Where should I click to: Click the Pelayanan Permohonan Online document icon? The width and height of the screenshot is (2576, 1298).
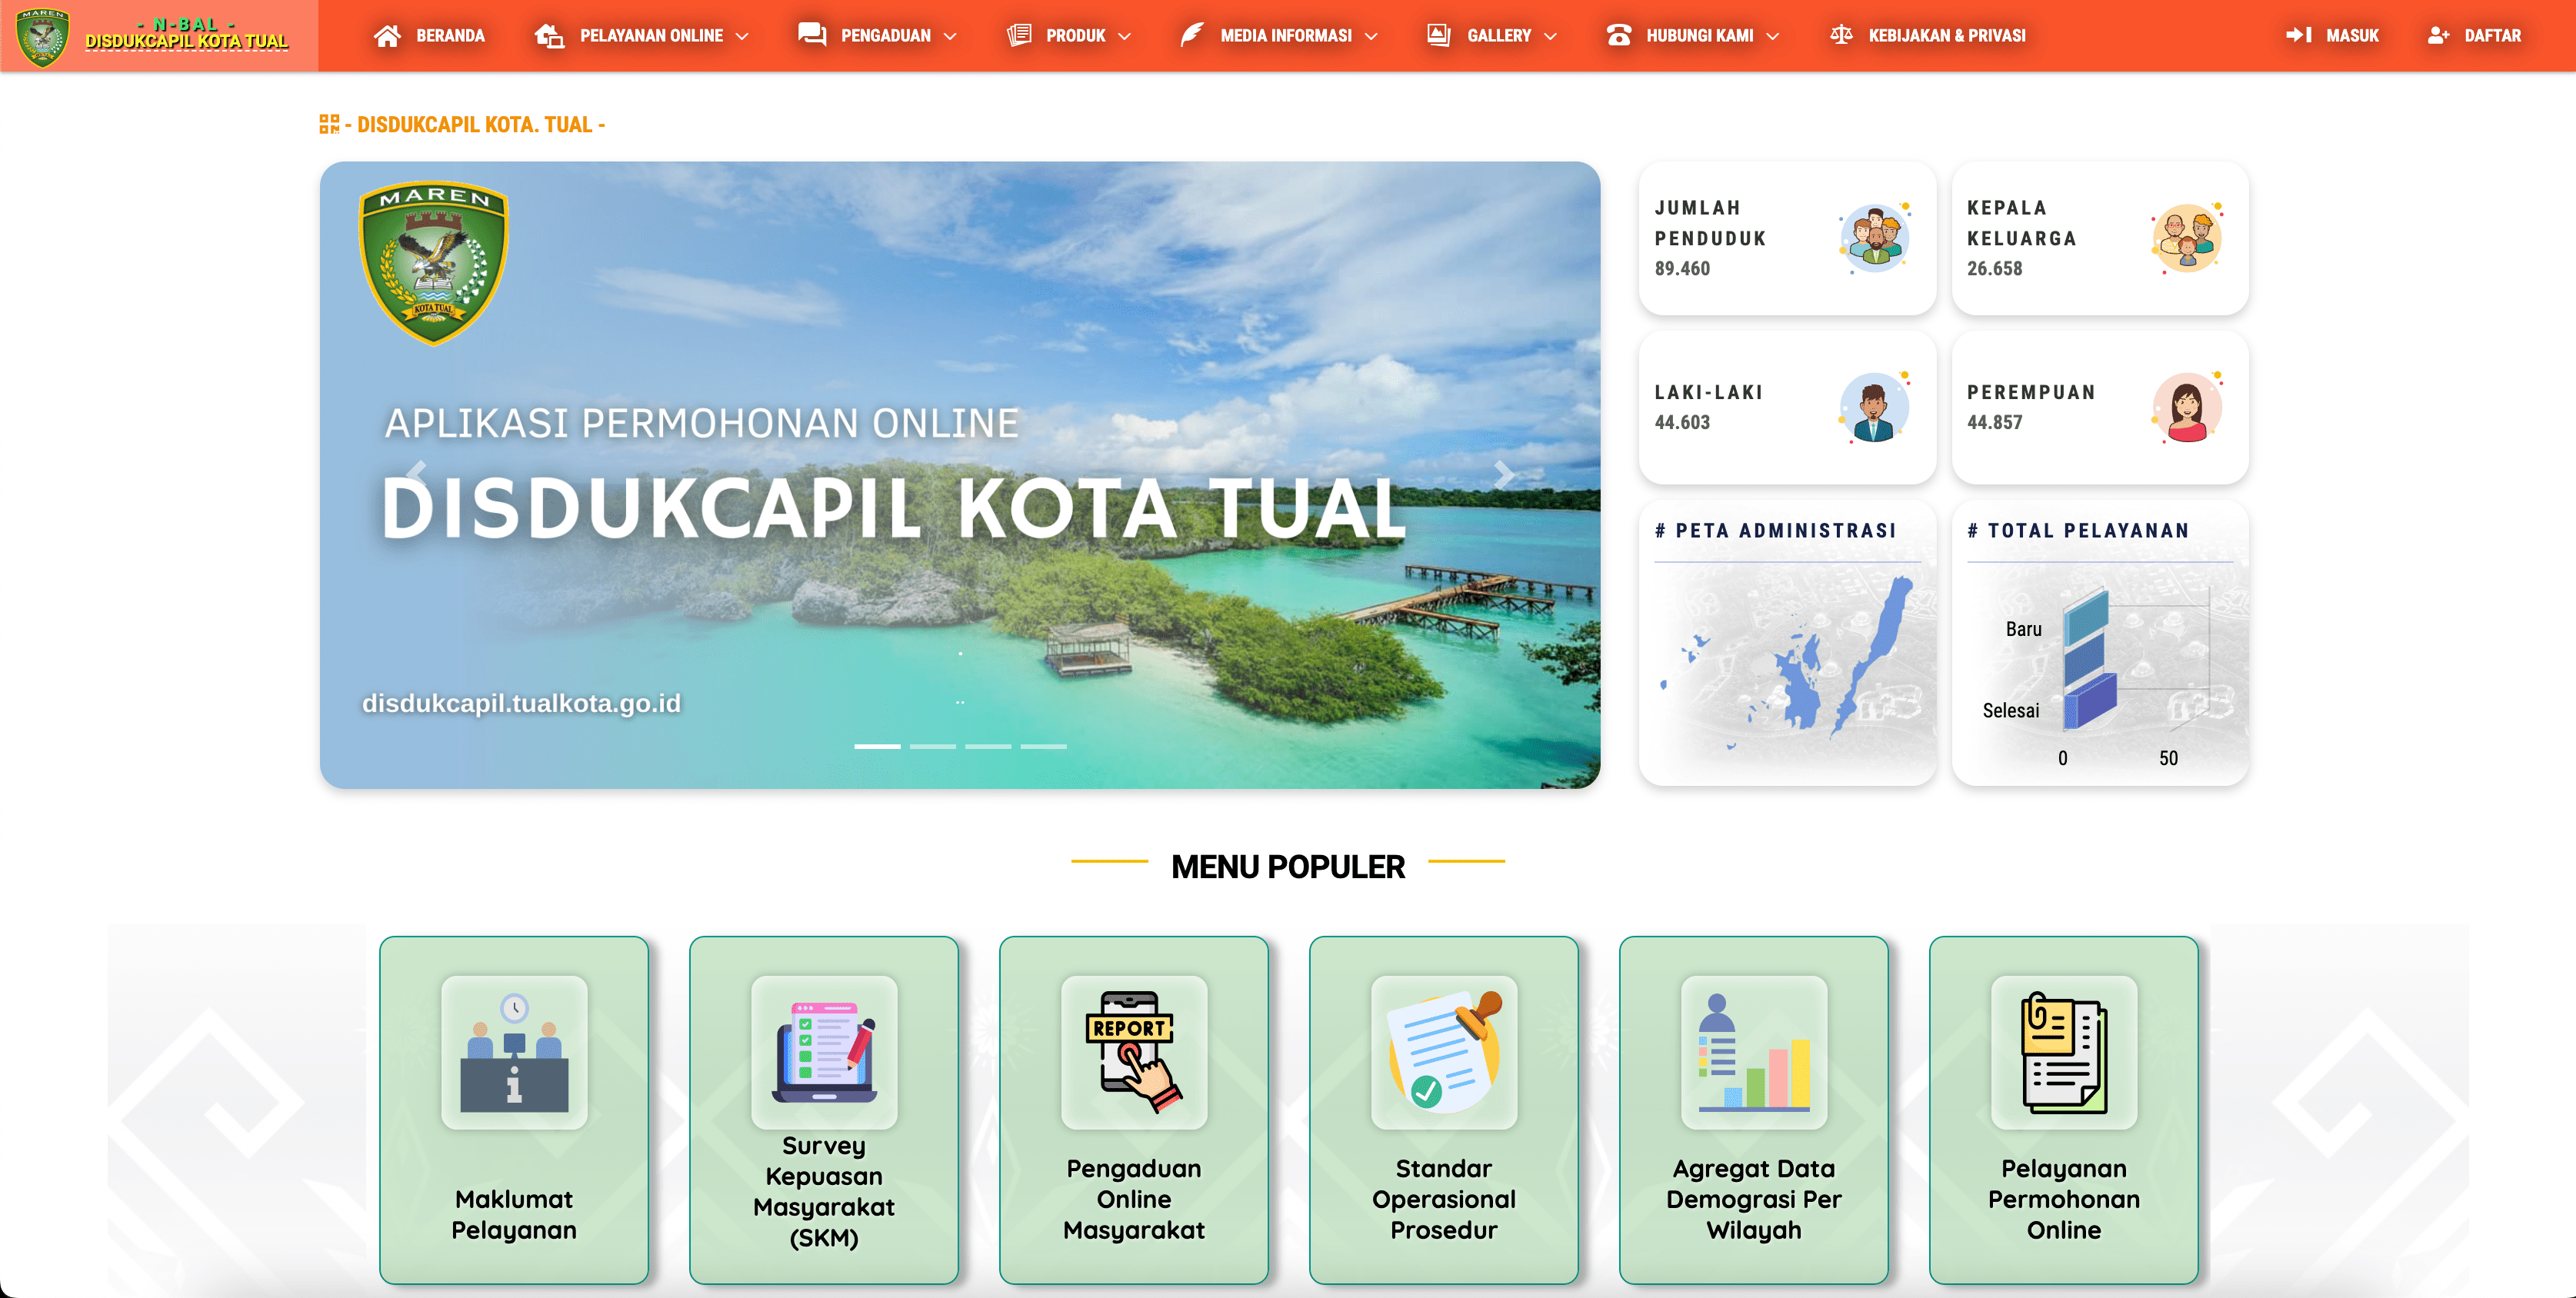[2064, 1052]
